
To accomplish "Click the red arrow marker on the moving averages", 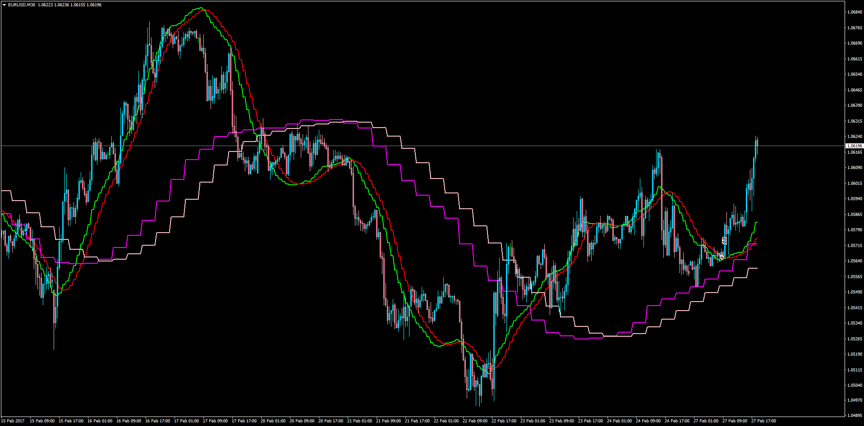I will 722,257.
